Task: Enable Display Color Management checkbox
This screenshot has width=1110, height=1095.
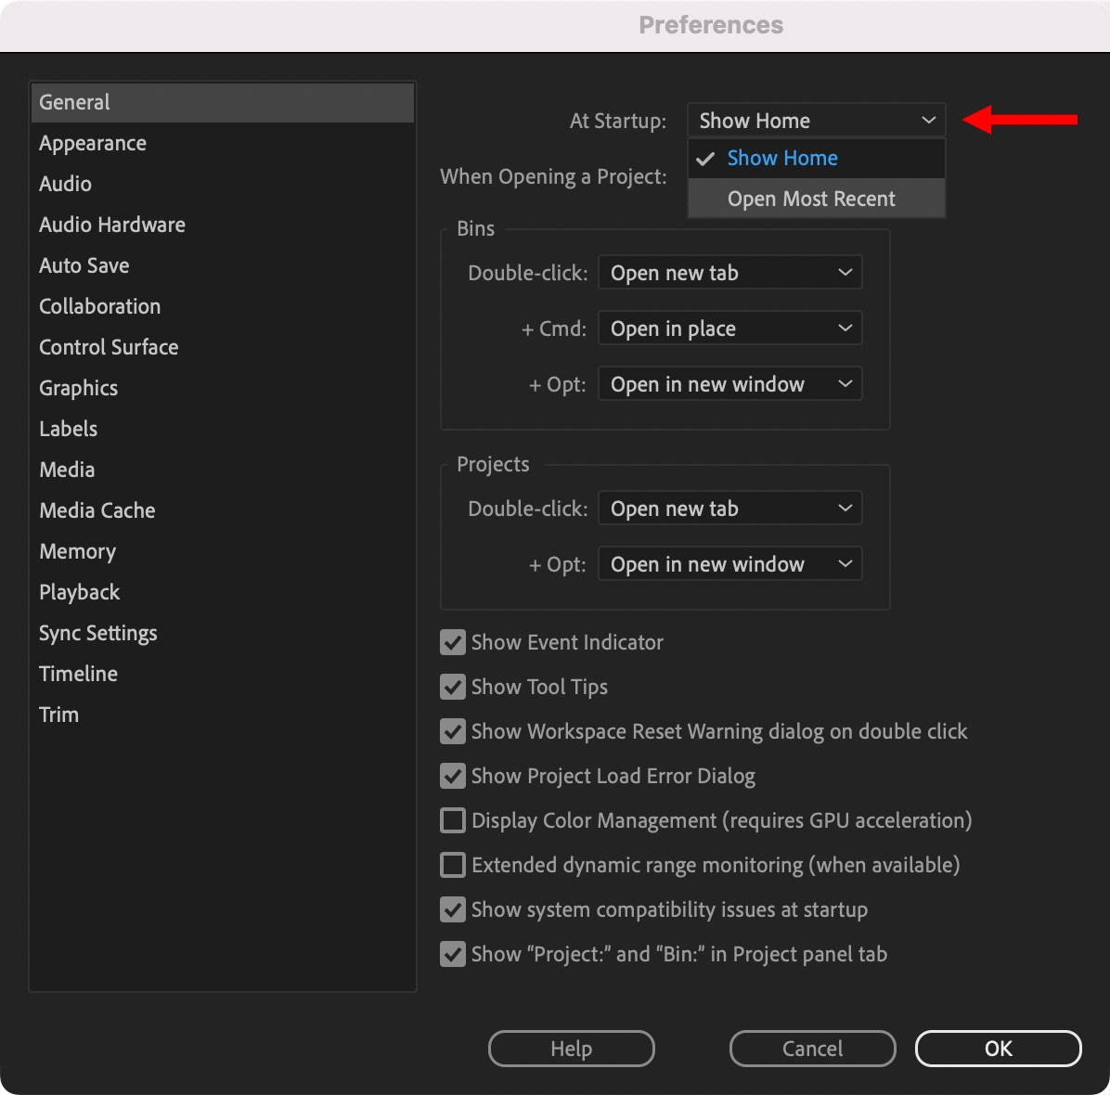Action: (x=452, y=821)
